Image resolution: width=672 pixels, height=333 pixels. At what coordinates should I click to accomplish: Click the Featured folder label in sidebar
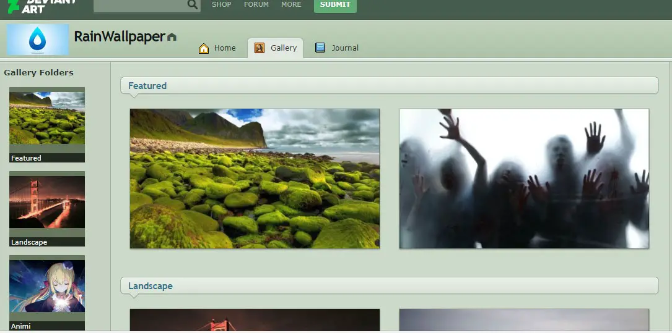pos(26,158)
